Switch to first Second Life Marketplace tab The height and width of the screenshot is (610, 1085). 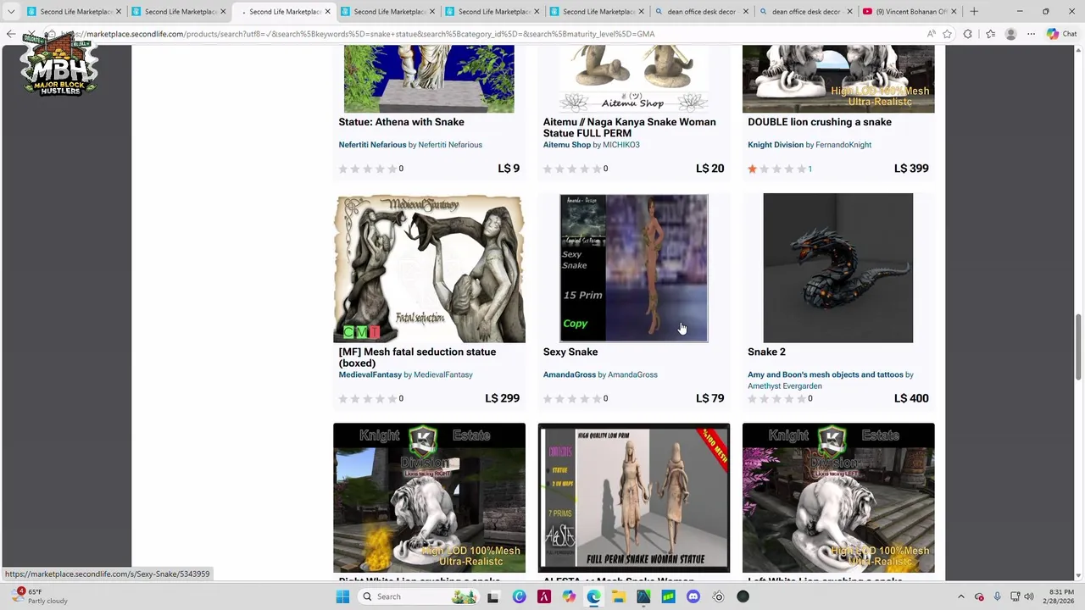click(72, 12)
